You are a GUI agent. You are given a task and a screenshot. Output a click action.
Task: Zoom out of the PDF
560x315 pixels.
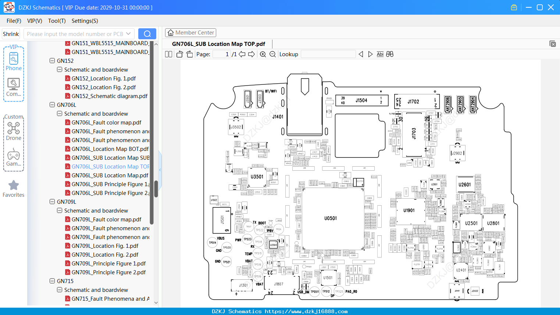[272, 54]
